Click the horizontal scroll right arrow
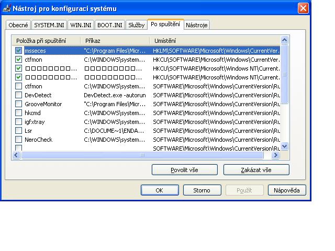 coord(275,155)
